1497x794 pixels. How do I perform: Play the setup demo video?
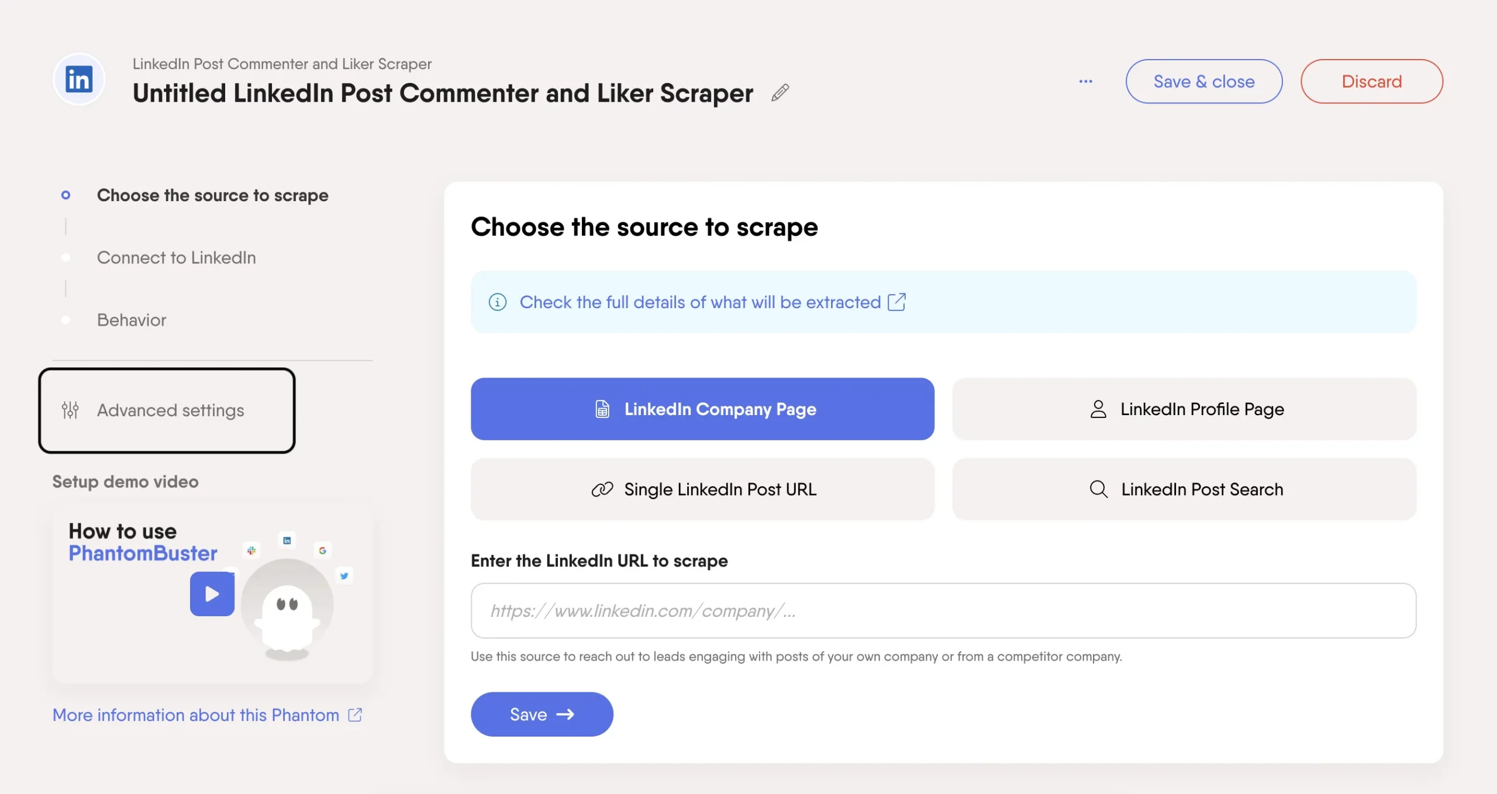point(212,594)
